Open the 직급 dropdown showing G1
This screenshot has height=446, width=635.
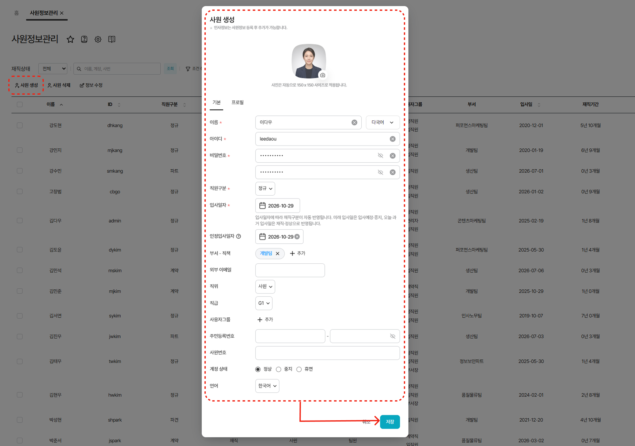pyautogui.click(x=264, y=303)
